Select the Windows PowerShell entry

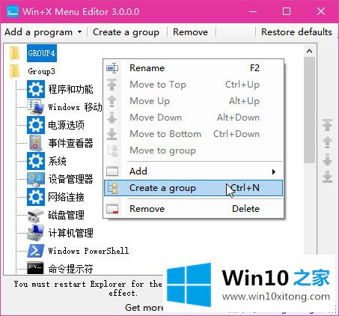click(88, 251)
